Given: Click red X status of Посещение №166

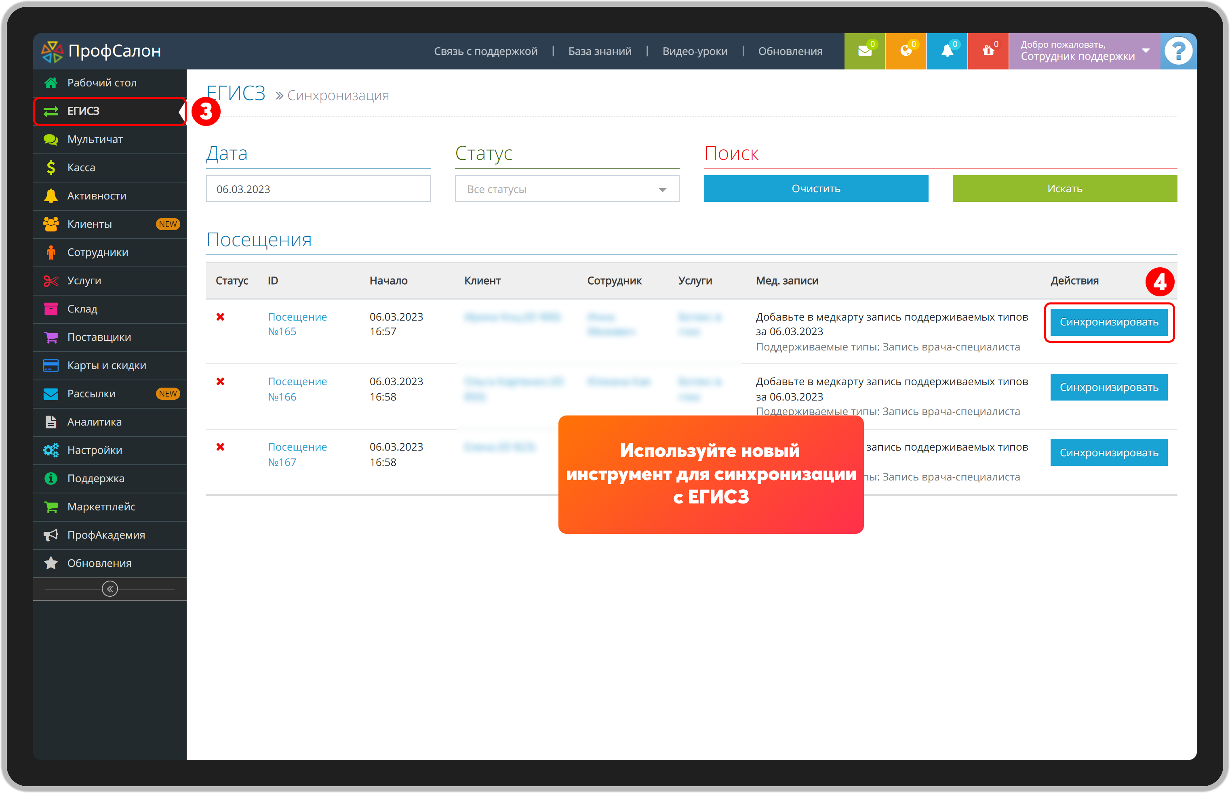Looking at the screenshot, I should click(220, 382).
